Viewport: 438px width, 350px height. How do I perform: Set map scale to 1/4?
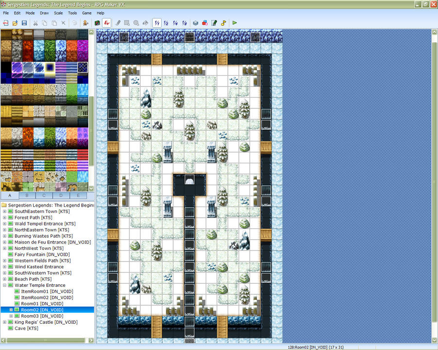[x=175, y=23]
